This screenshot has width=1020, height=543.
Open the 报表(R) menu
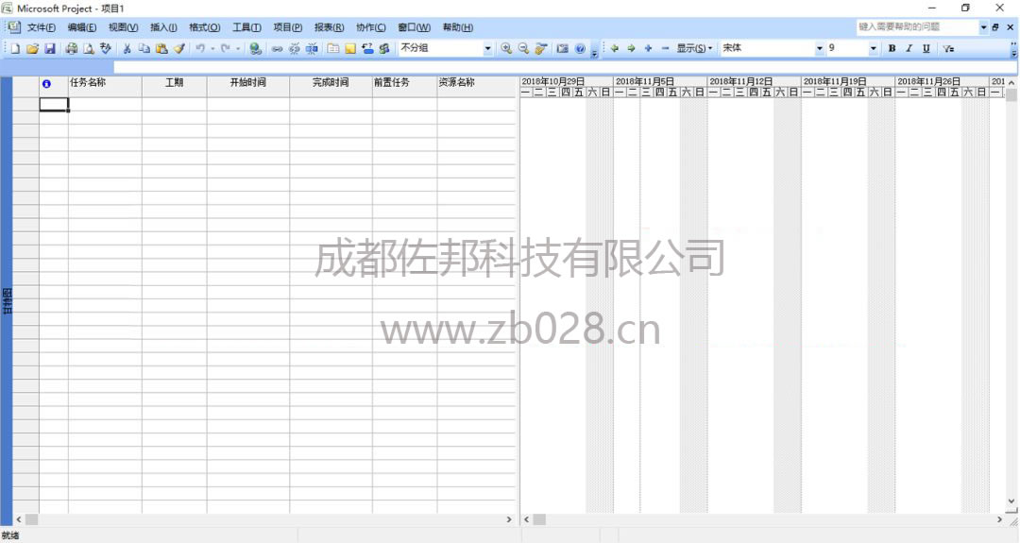click(329, 27)
